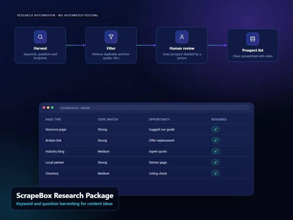
Task: Toggle the Reviewed check for Local partner
Action: pos(215,162)
